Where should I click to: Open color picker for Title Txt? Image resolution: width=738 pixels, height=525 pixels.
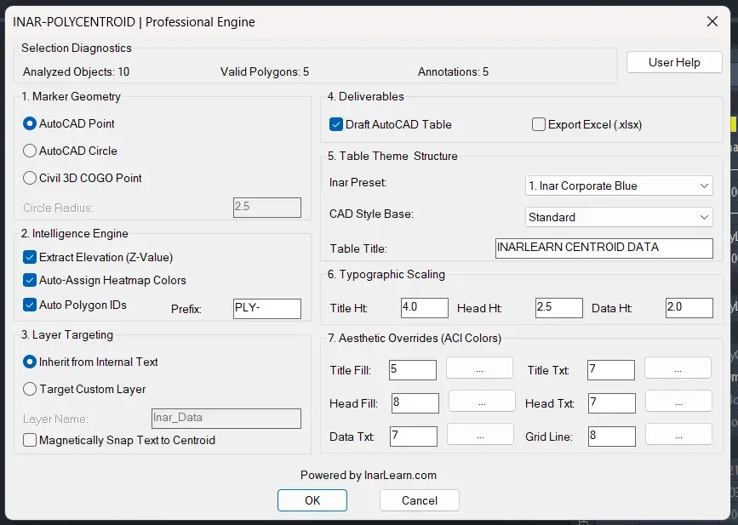tap(678, 368)
